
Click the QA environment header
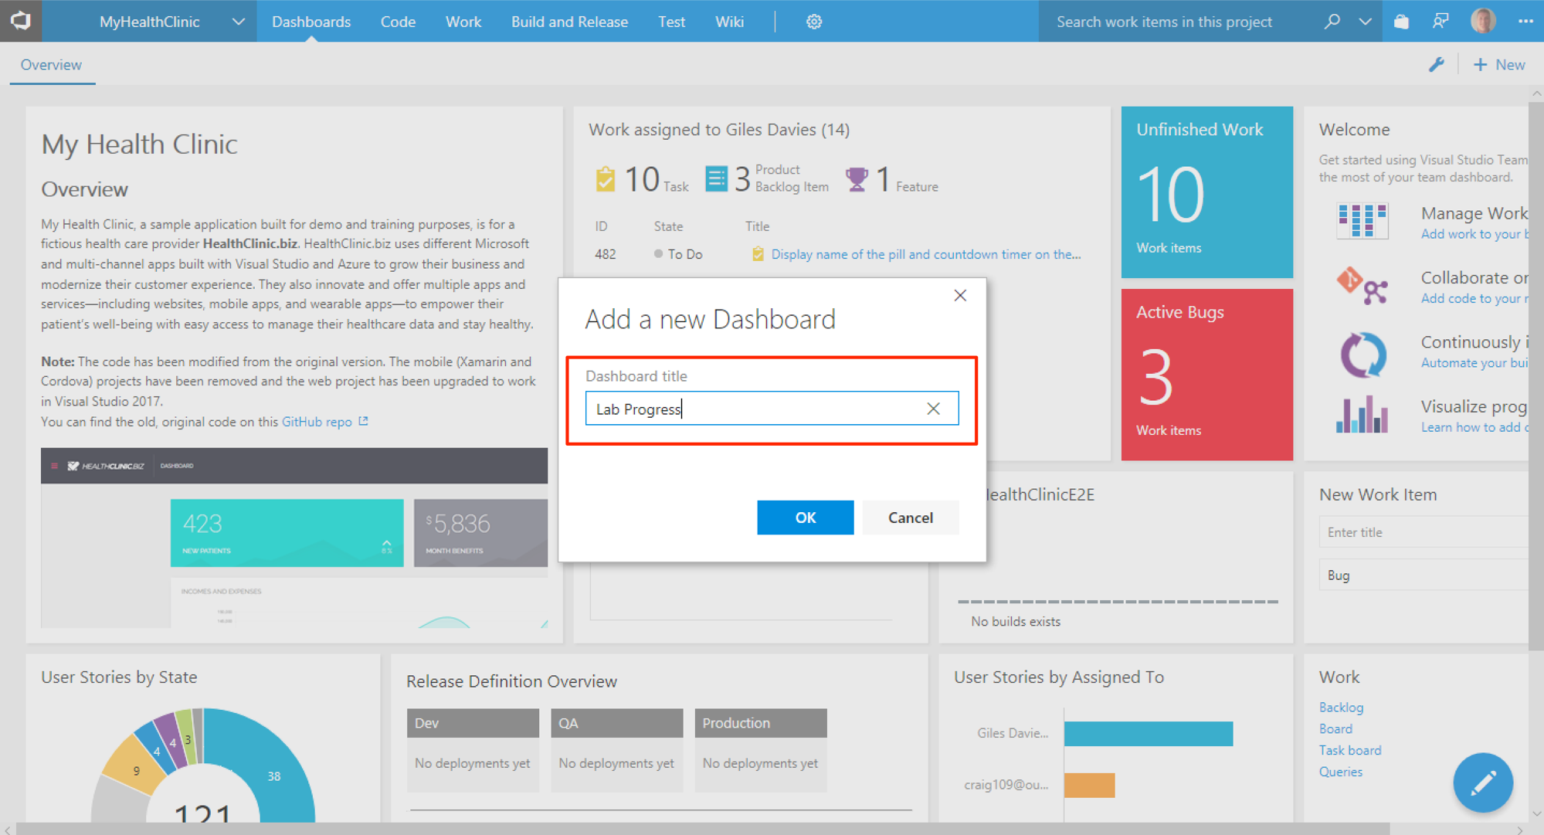point(616,723)
